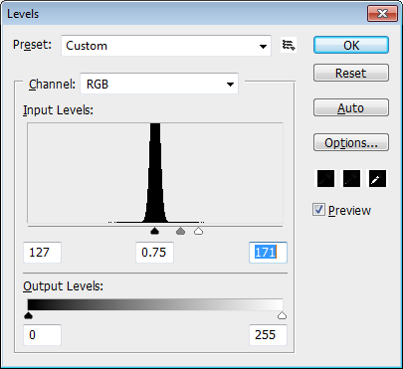
Task: Click the input black point slider
Action: [x=154, y=231]
